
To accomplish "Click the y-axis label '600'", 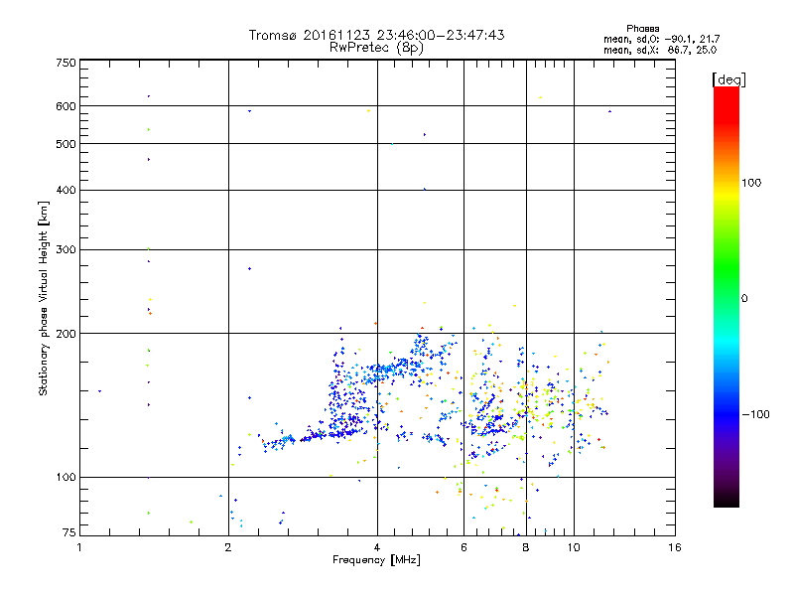I will (x=66, y=106).
